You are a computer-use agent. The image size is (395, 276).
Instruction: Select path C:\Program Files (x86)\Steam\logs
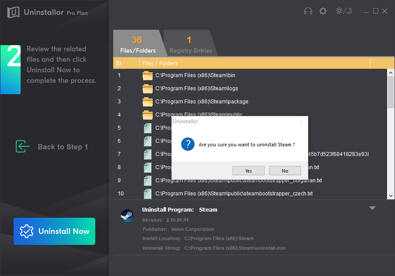(x=197, y=88)
